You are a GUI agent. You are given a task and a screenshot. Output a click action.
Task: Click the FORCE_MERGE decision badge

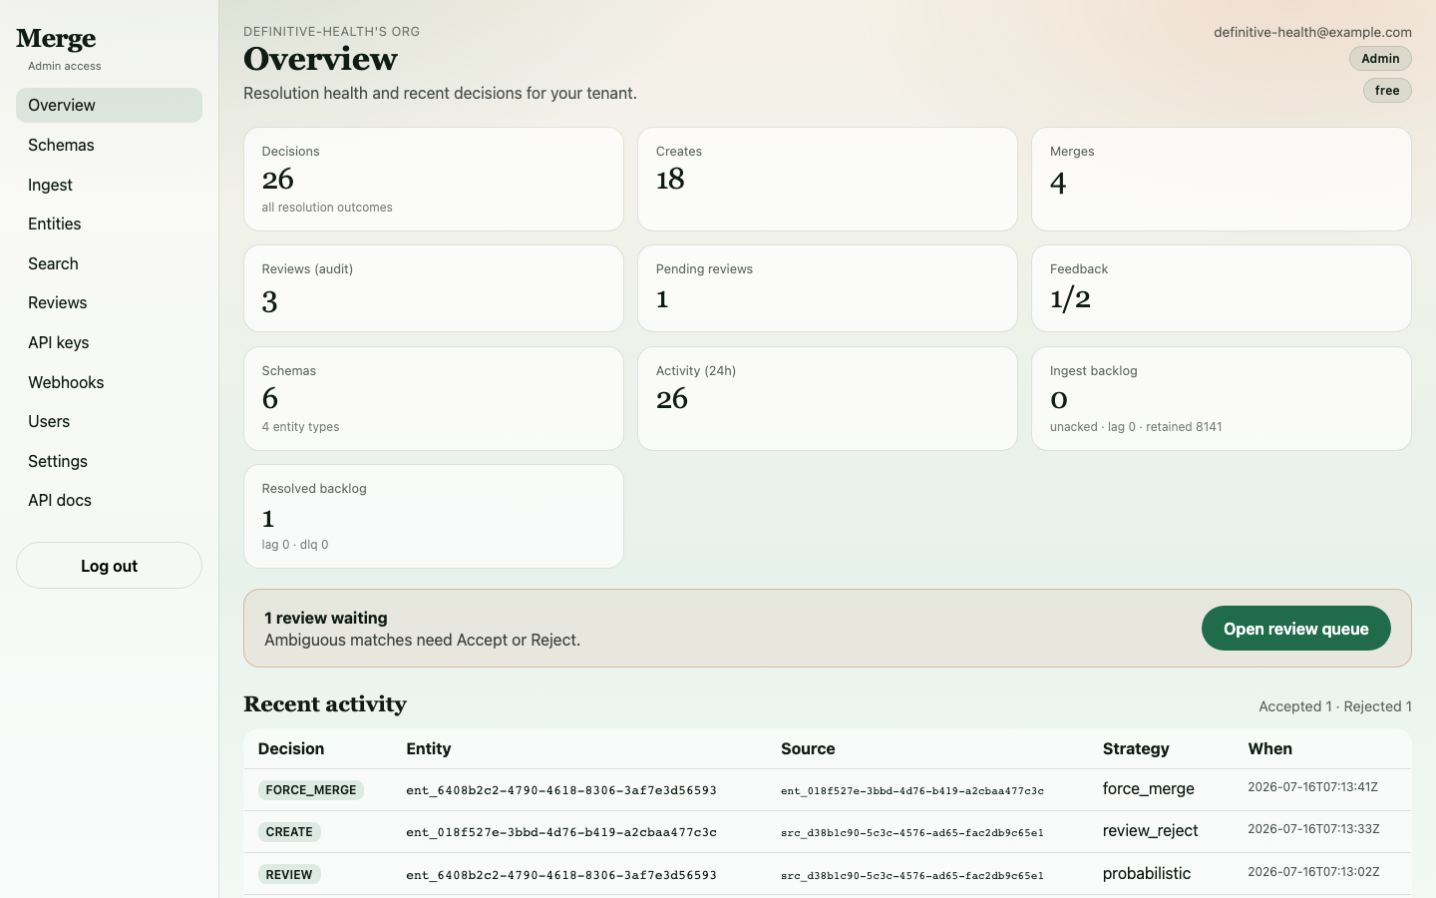[x=311, y=790]
